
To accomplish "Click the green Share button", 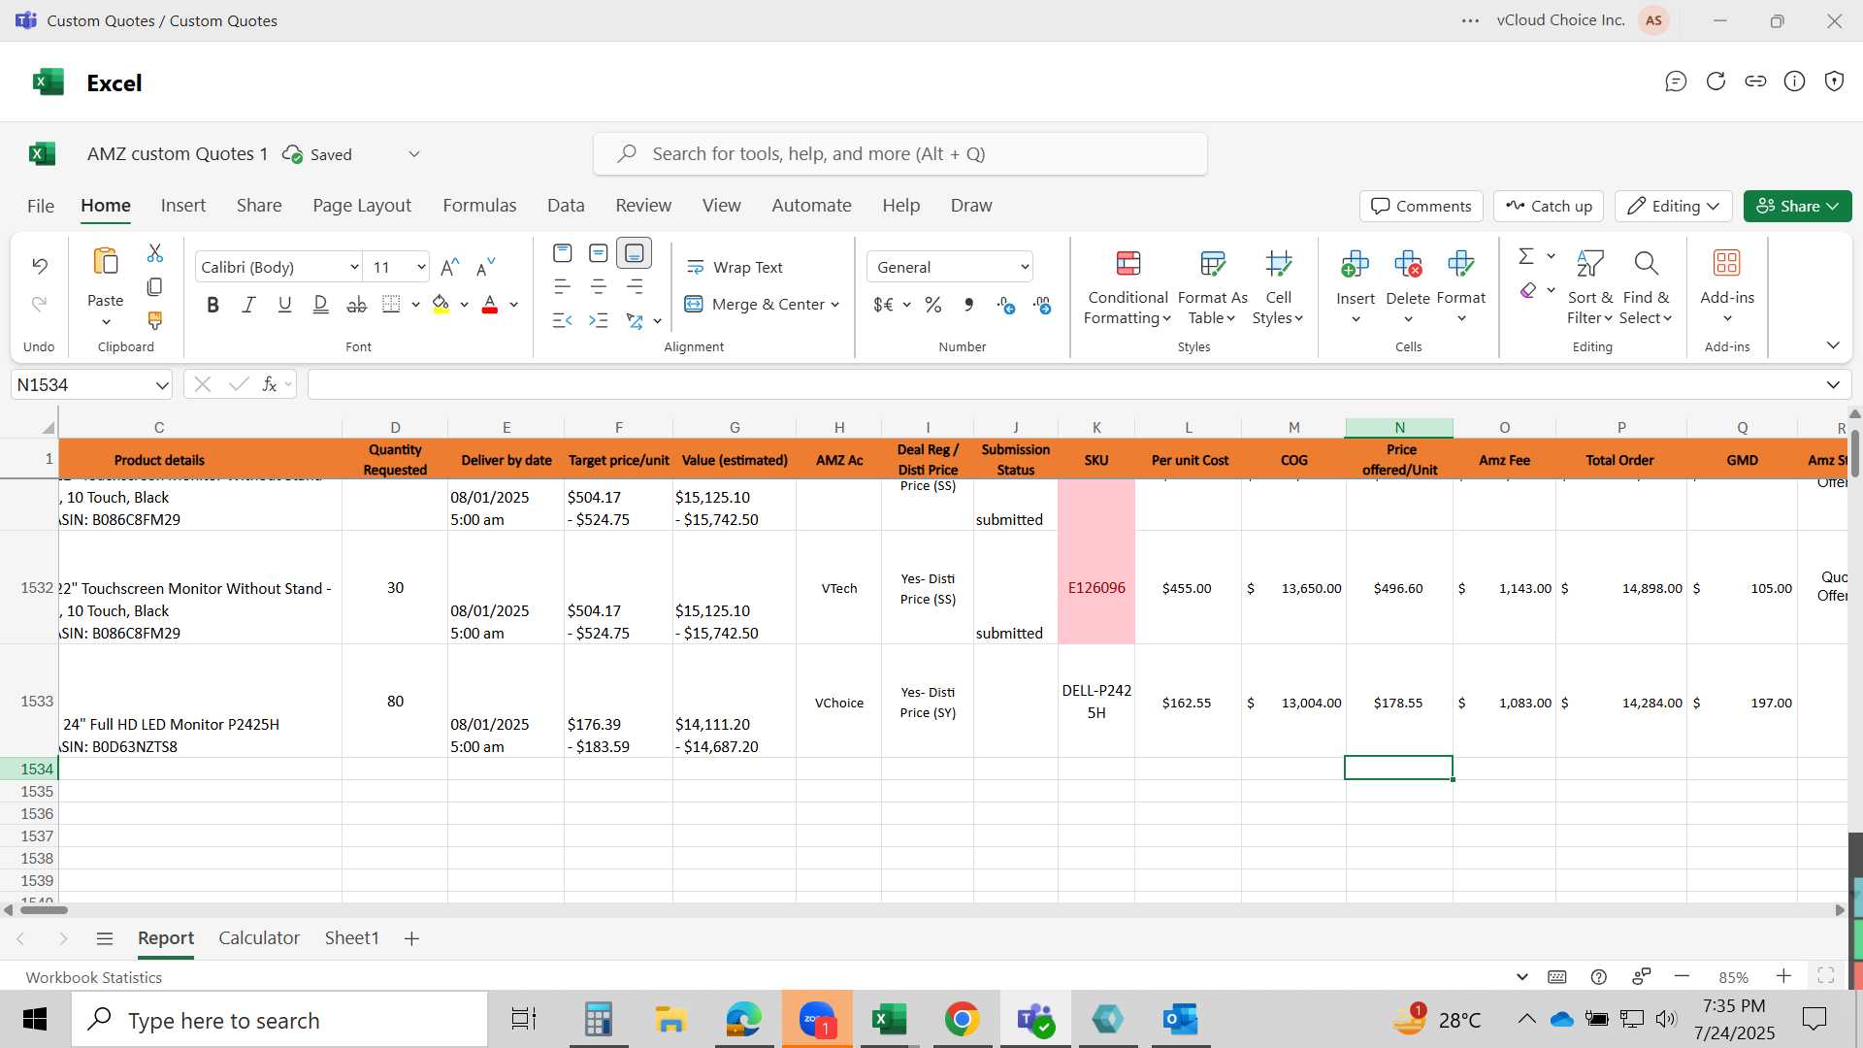I will [x=1797, y=206].
